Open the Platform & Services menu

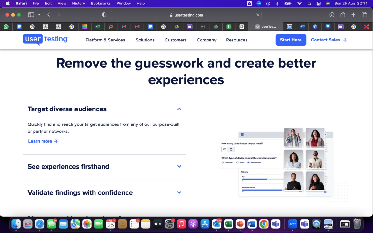tap(105, 40)
